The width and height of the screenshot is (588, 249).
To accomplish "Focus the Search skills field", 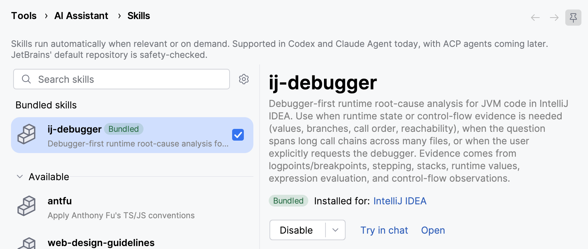I will tap(122, 79).
